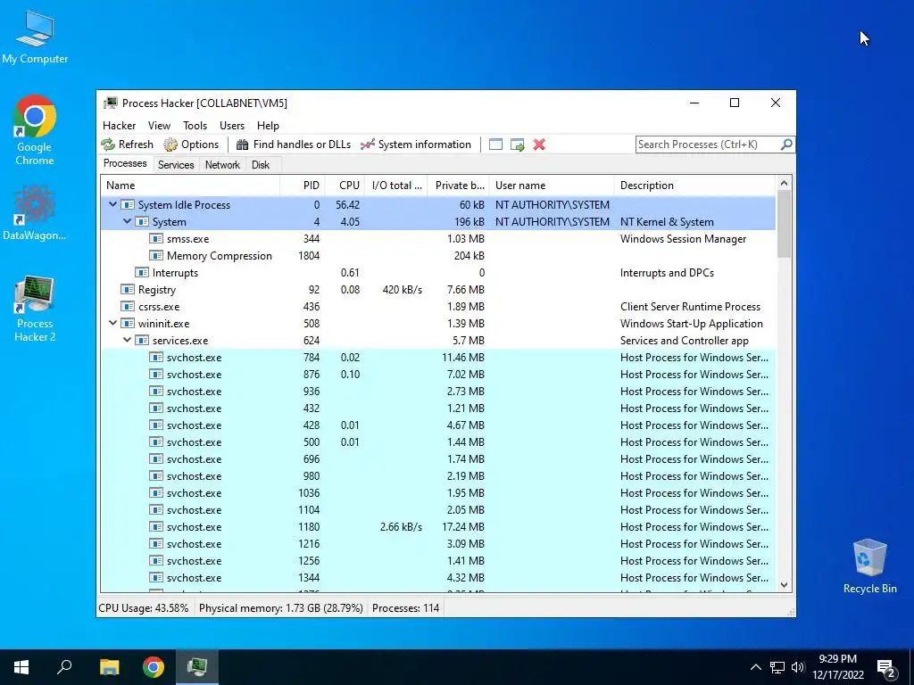Open the Tools menu
914x685 pixels.
click(x=195, y=125)
